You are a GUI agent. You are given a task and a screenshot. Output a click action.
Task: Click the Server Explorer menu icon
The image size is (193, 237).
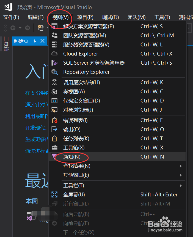pos(54,44)
